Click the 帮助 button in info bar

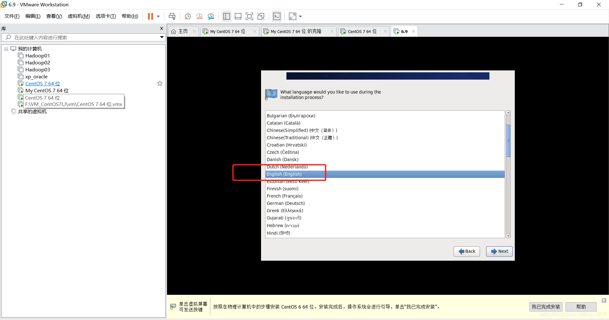581,307
